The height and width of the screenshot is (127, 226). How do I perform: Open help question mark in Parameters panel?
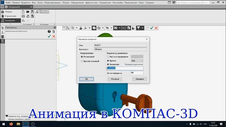(x=49, y=31)
